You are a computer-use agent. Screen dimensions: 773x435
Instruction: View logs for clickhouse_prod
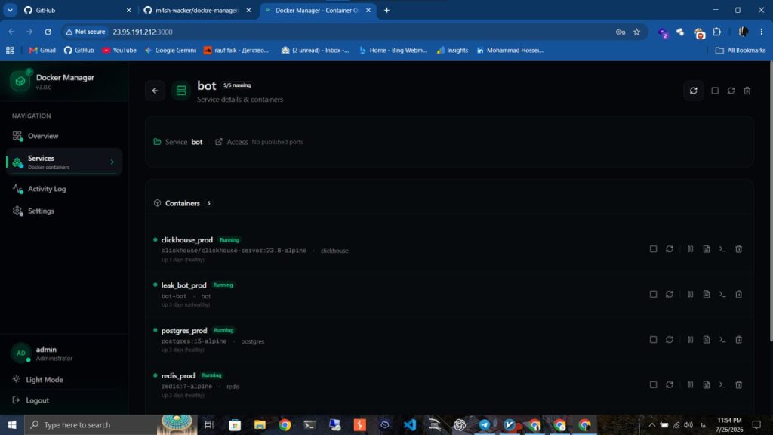tap(707, 249)
